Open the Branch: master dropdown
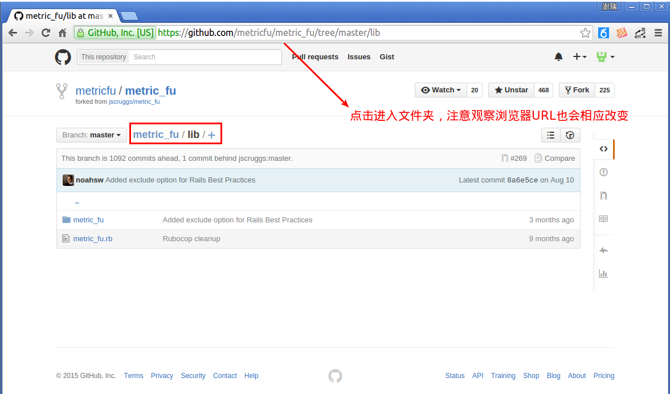This screenshot has height=394, width=670. [x=91, y=135]
